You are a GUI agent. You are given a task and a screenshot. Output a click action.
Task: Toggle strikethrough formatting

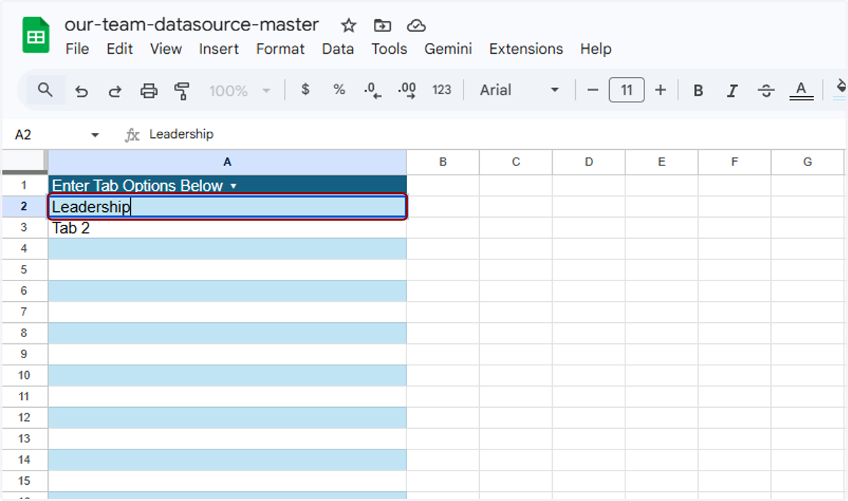click(766, 90)
